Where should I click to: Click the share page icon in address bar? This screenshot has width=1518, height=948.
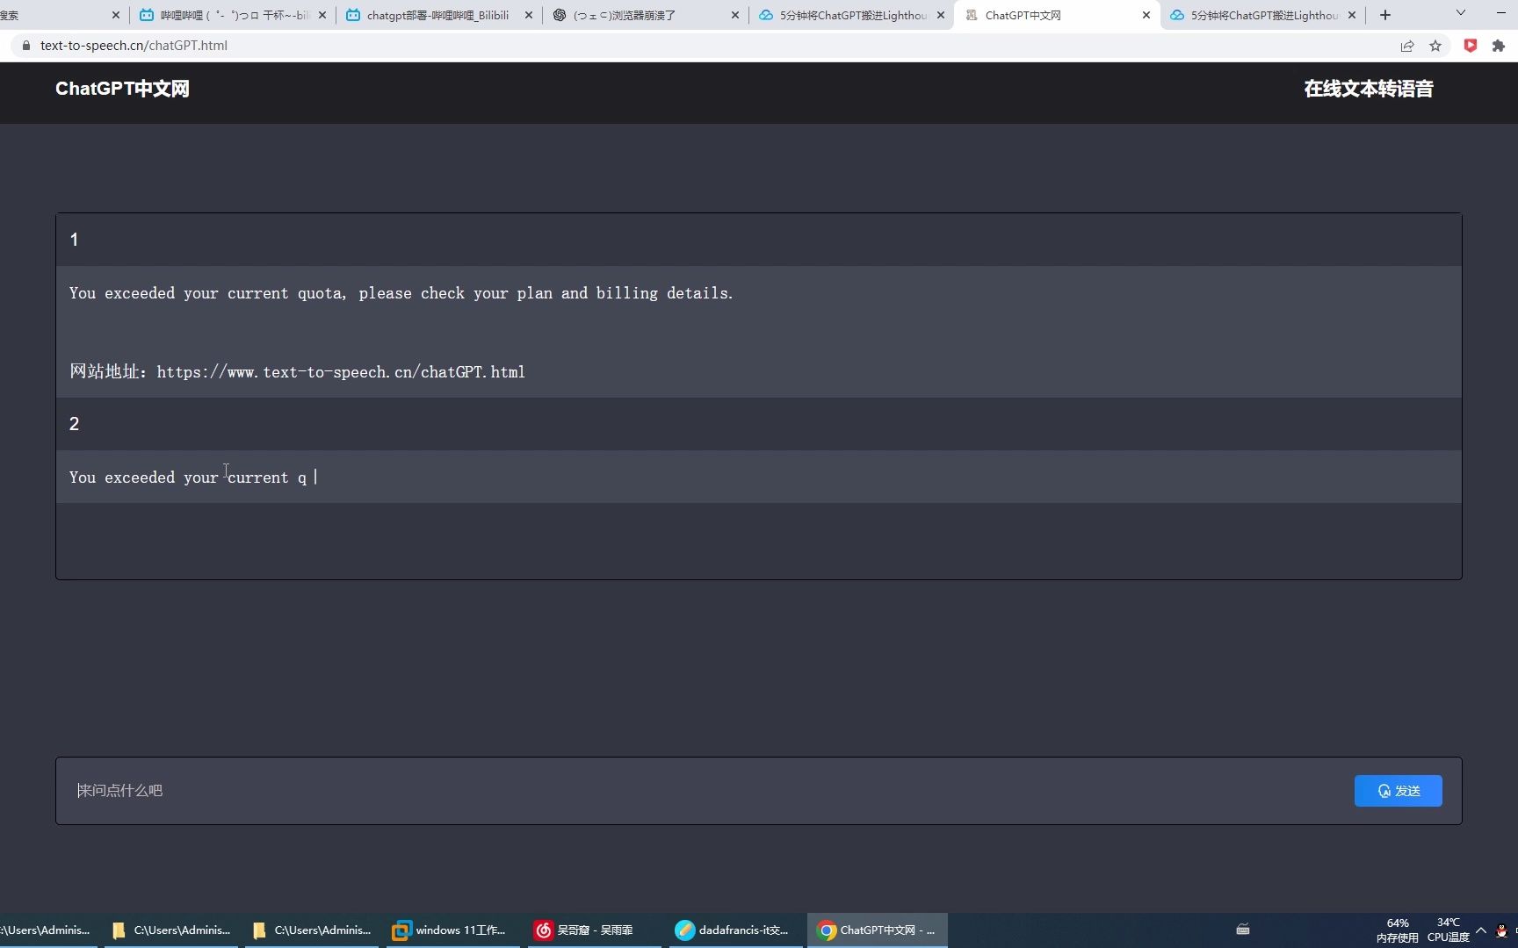1407,46
